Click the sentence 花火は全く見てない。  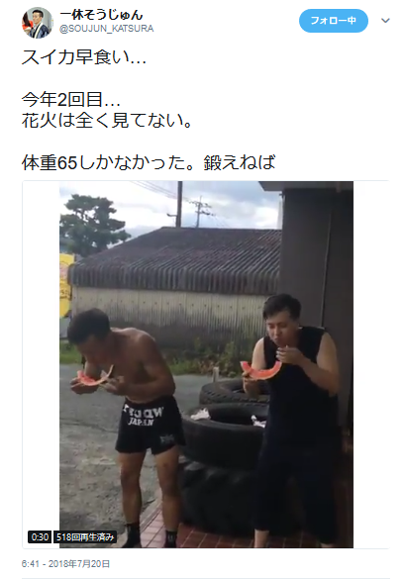pos(107,120)
